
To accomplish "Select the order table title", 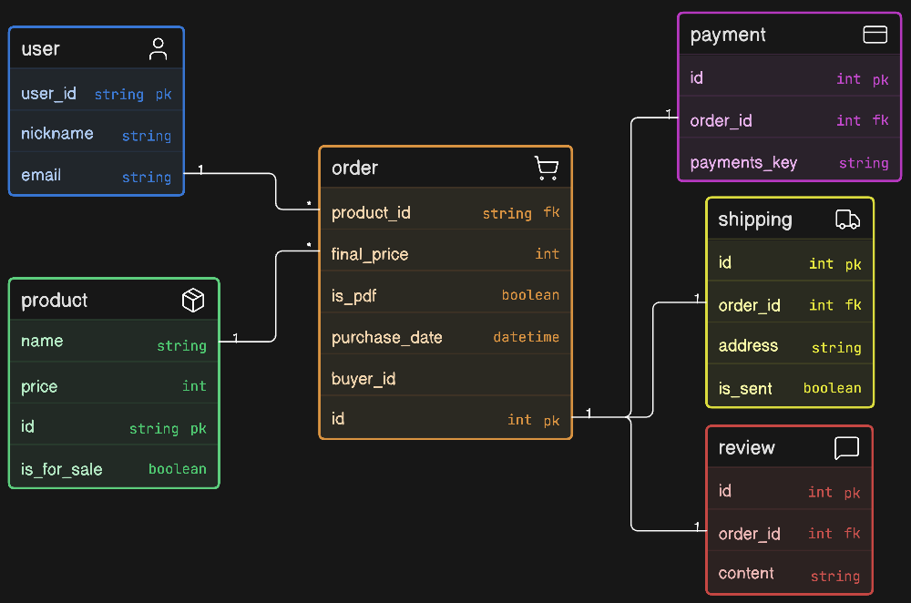I will pyautogui.click(x=354, y=168).
